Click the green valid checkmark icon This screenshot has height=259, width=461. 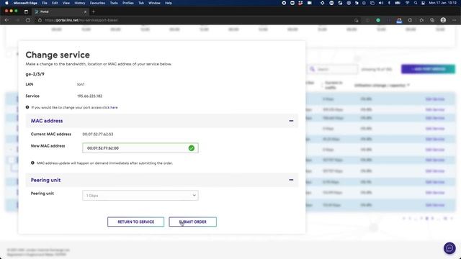[x=192, y=148]
